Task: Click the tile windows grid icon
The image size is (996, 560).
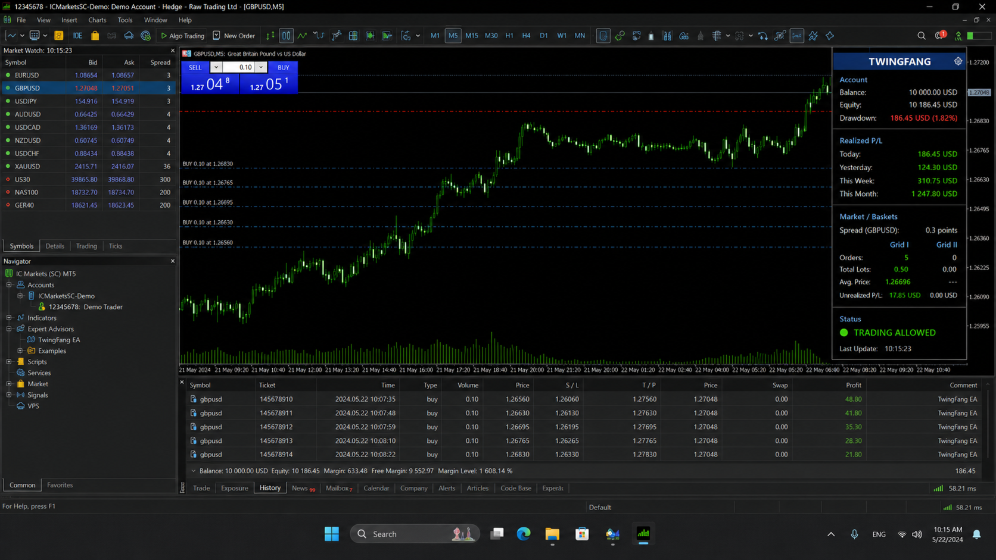Action: pos(353,36)
